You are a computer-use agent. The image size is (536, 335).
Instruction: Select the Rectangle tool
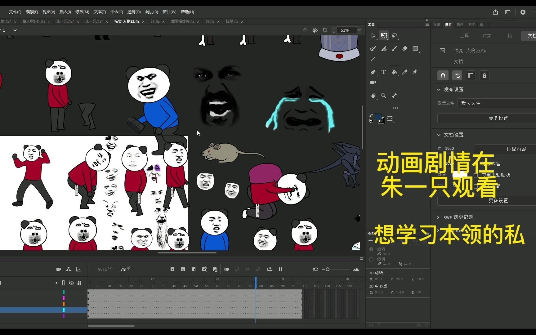pos(415,48)
